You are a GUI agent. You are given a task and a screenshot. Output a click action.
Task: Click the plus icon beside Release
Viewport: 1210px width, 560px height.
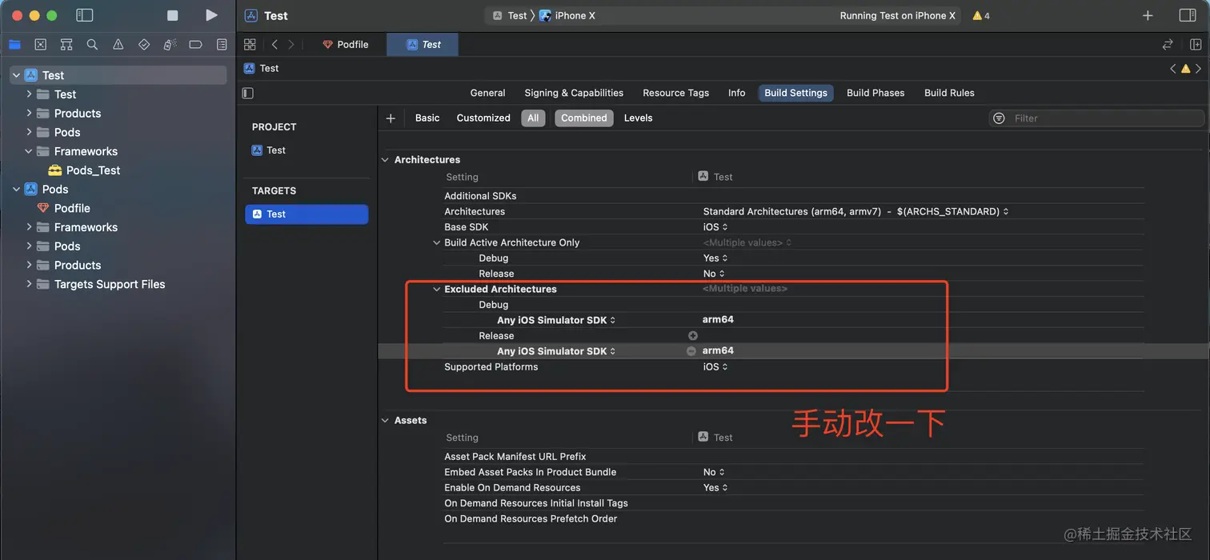(693, 336)
